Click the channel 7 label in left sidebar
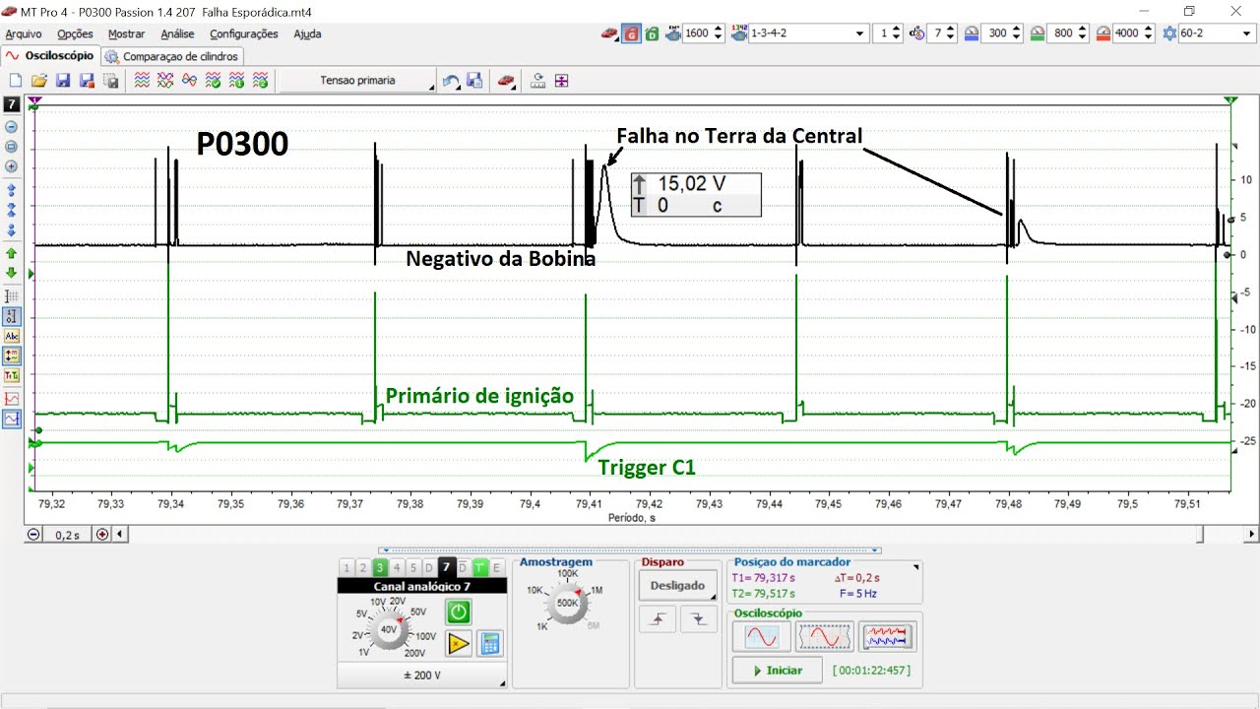 (x=12, y=103)
